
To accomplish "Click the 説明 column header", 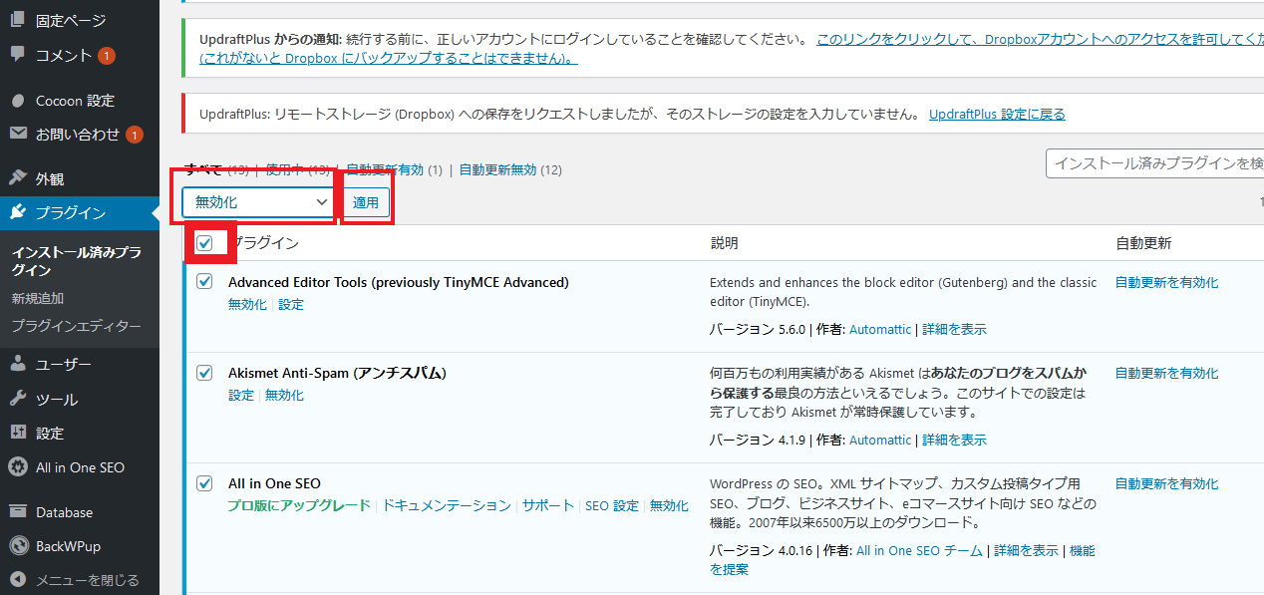I will pyautogui.click(x=724, y=243).
